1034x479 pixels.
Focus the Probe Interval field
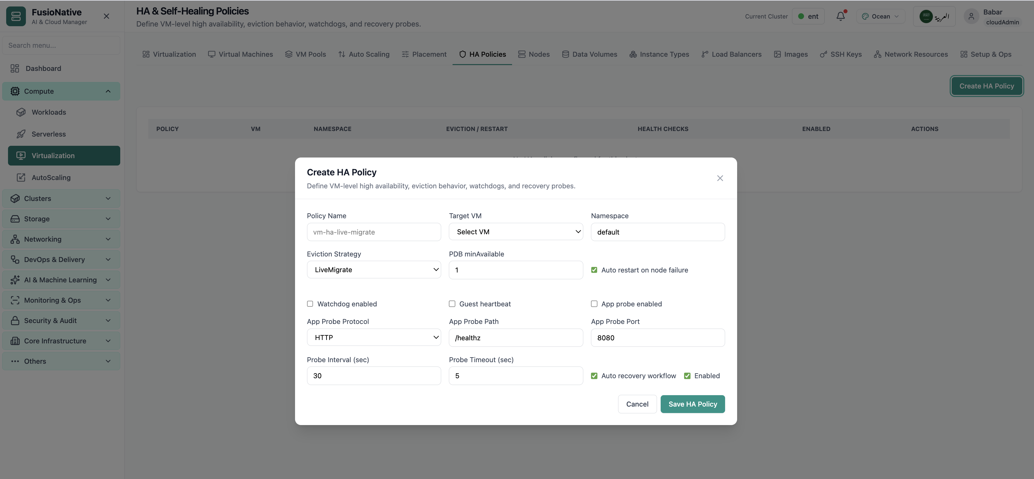pyautogui.click(x=374, y=376)
